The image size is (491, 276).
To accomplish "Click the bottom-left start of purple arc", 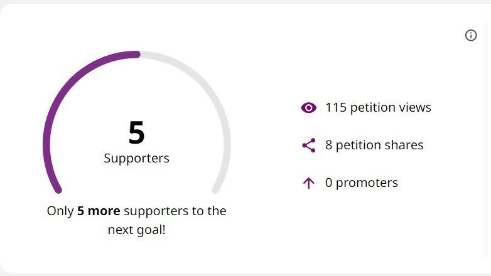I will 58,189.
